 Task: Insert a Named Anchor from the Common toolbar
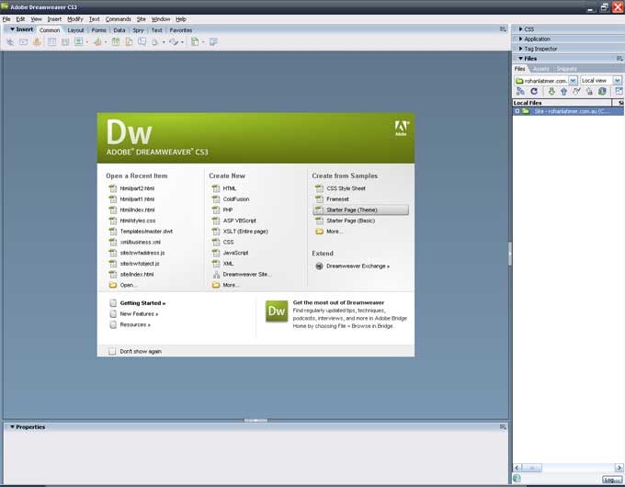[x=37, y=42]
